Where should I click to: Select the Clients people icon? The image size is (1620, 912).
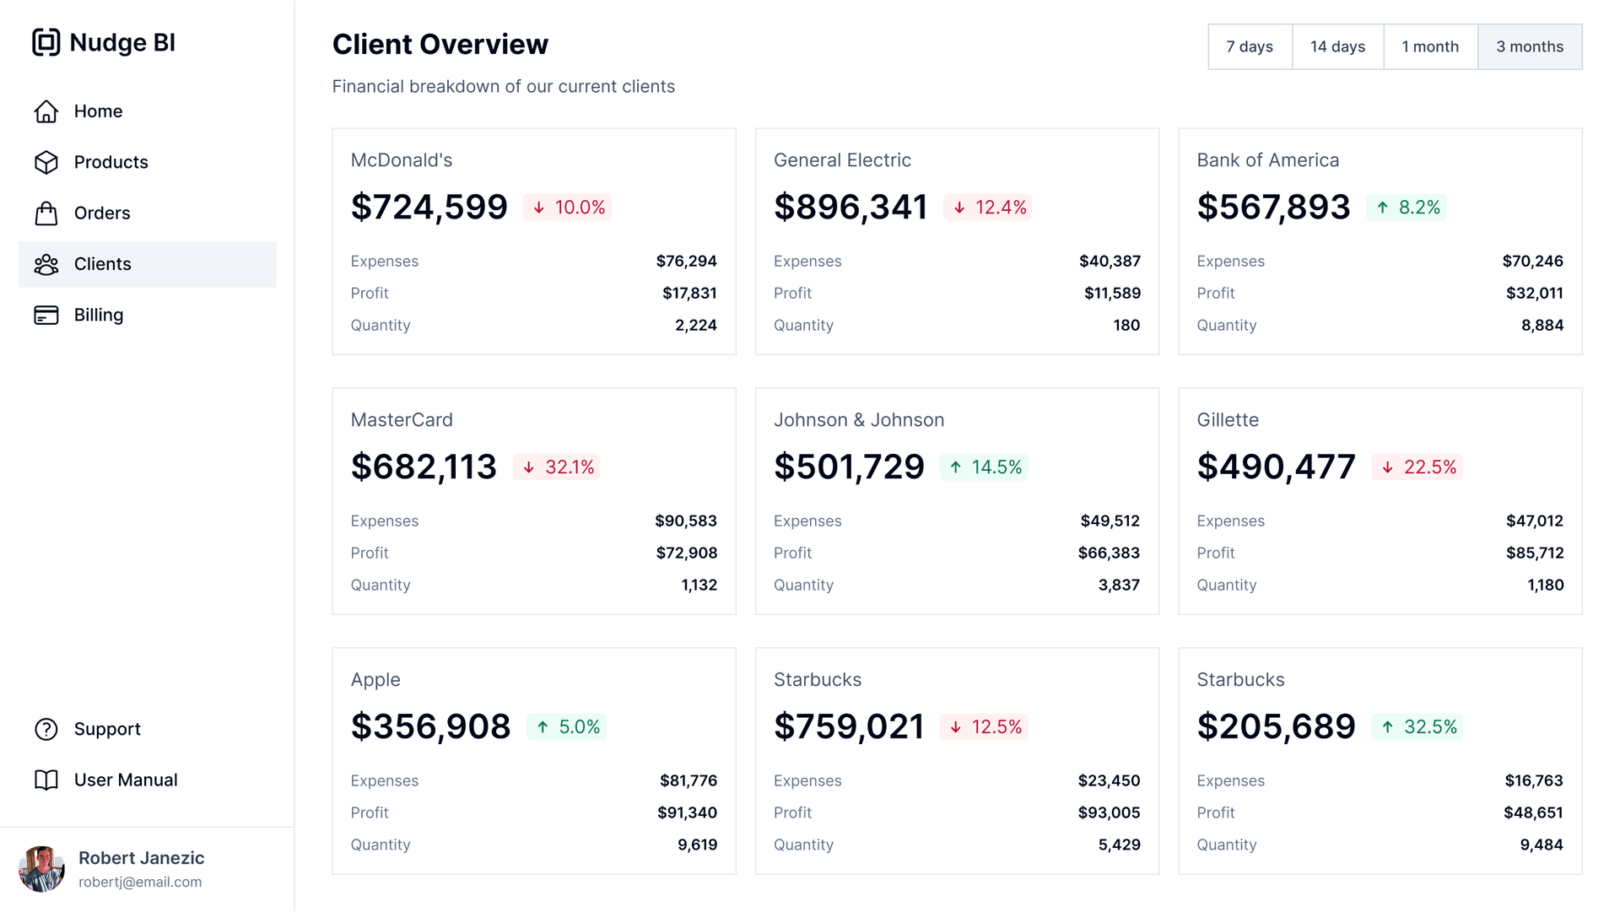coord(46,264)
